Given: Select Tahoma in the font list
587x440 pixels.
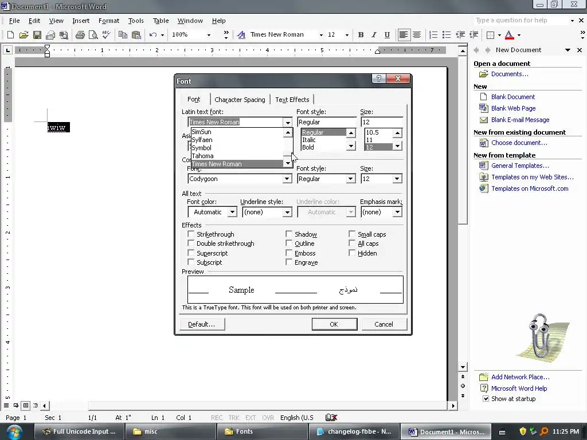Looking at the screenshot, I should tap(237, 156).
